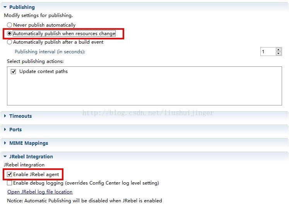Open JRebel log file location link
289x217 pixels.
(40, 192)
